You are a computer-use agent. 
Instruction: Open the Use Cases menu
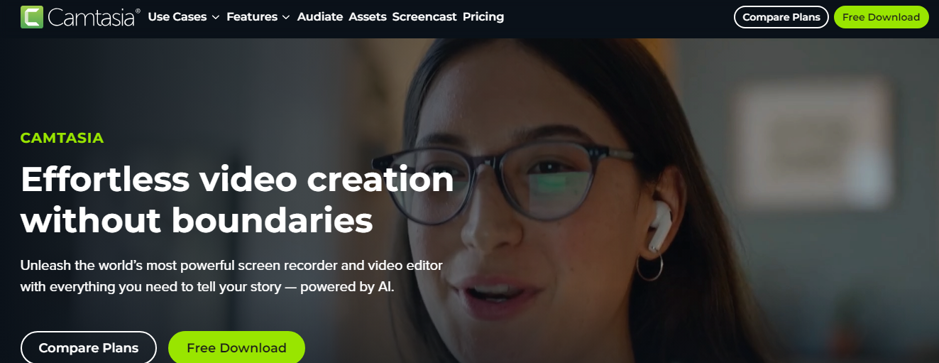177,17
